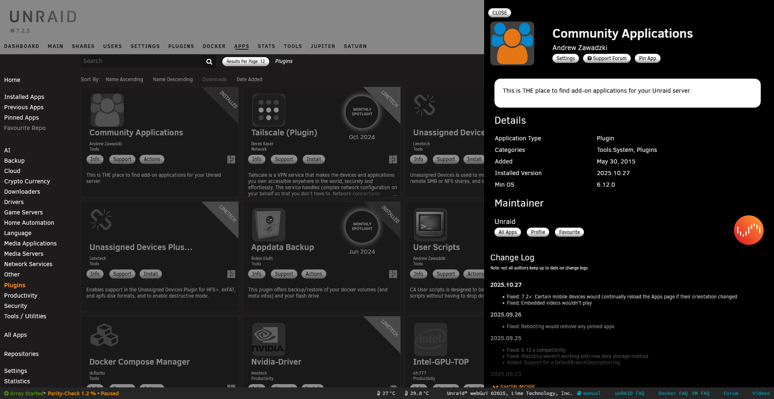This screenshot has height=399, width=774.
Task: Click the orange feedback bubble on the right edge
Action: (748, 230)
